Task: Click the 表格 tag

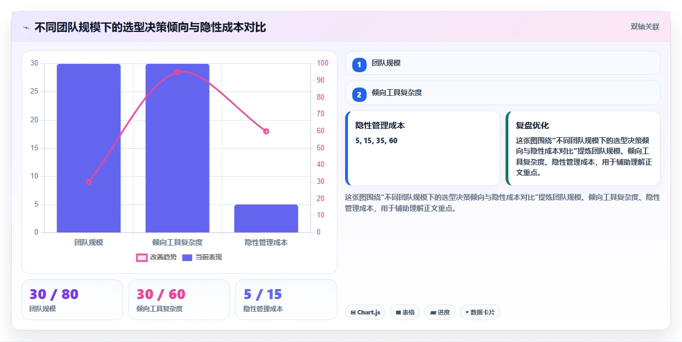Action: [405, 312]
